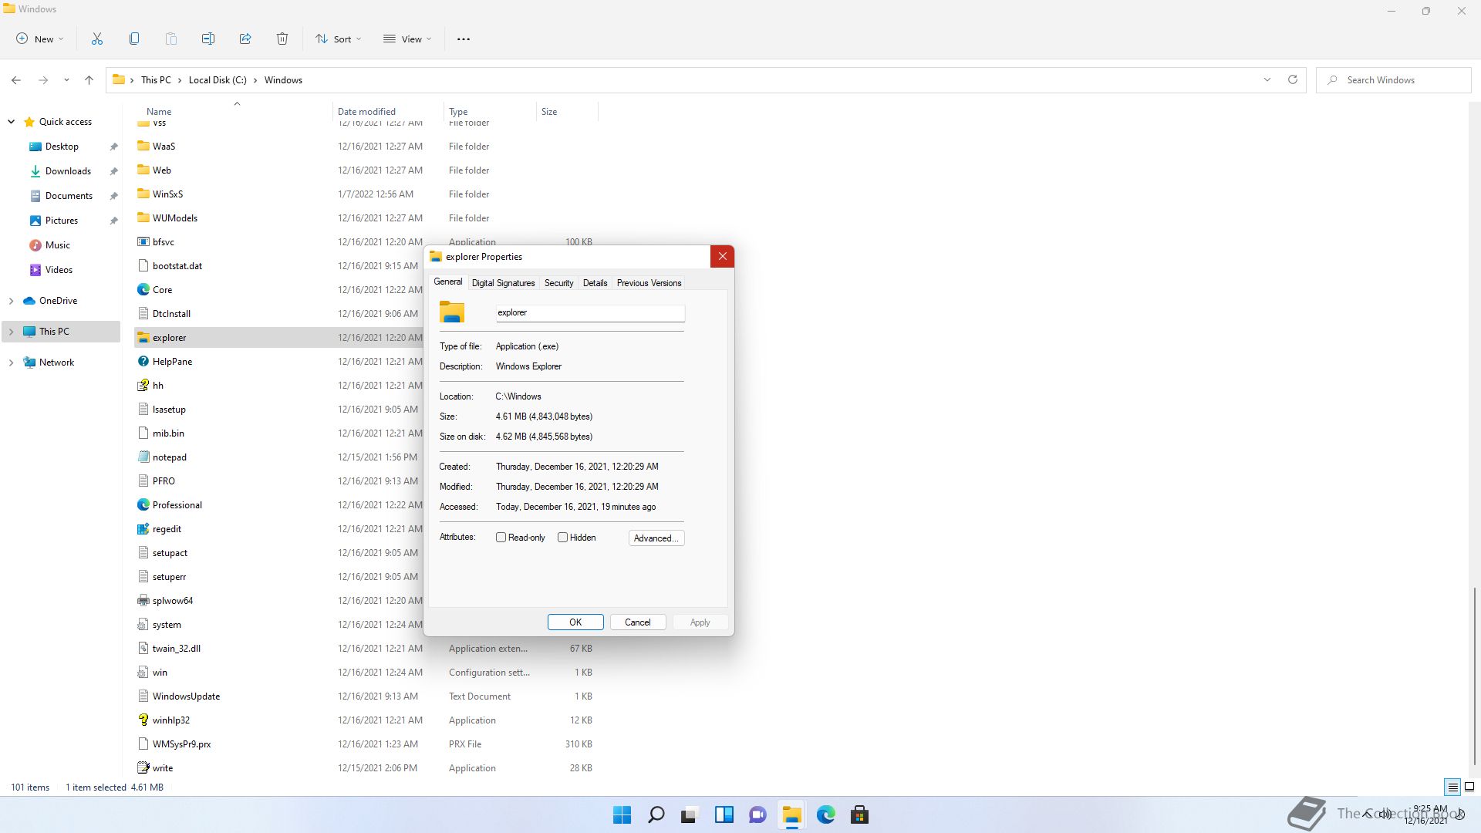Viewport: 1481px width, 833px height.
Task: Select the HelpPane application file
Action: click(x=172, y=362)
